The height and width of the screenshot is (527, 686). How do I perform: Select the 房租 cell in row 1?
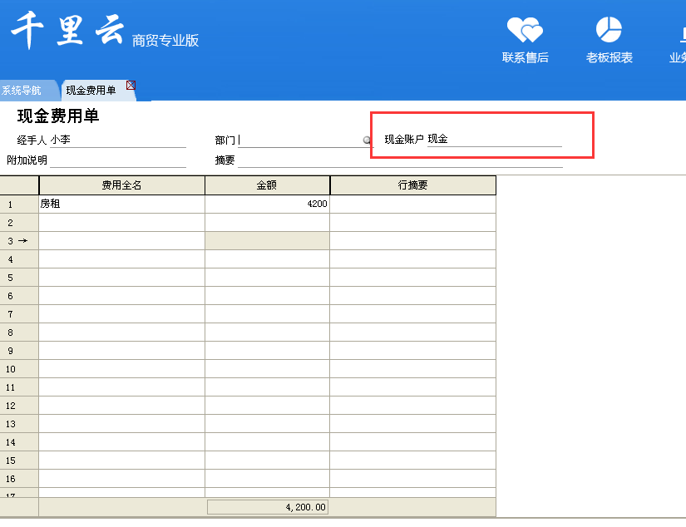click(x=121, y=204)
